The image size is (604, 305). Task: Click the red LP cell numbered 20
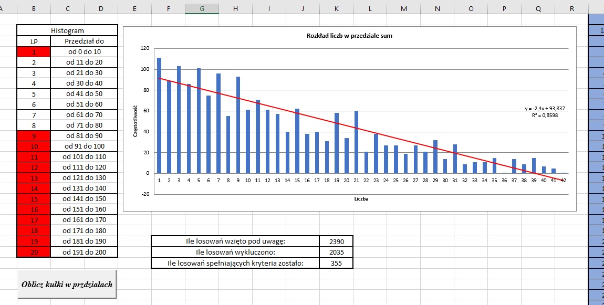[x=34, y=252]
